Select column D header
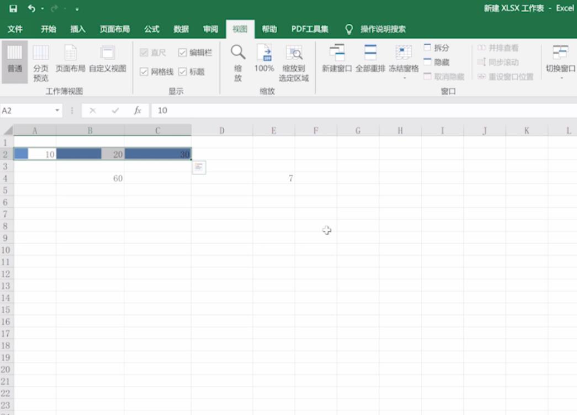The image size is (577, 415). pyautogui.click(x=222, y=130)
